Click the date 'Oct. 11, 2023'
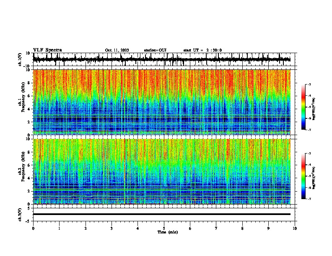Viewport: 332px width, 256px height. click(117, 50)
